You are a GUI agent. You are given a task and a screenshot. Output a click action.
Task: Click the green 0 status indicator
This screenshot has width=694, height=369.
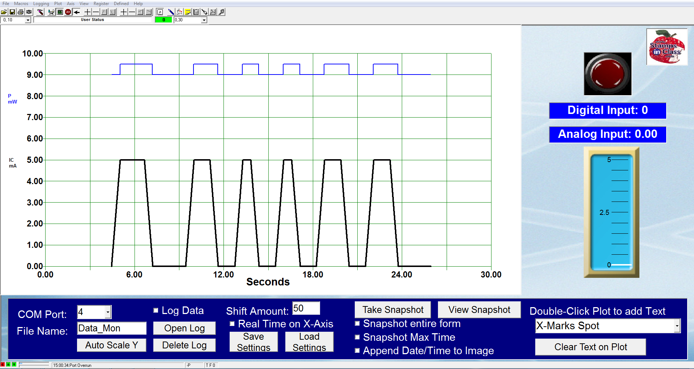[163, 20]
